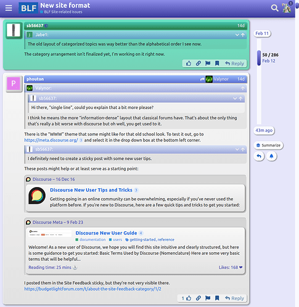
Task: Click the timeline reply arrow button
Action: (259, 156)
